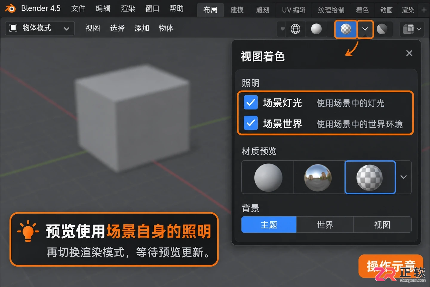Screen dimensions: 430x287
Task: Open dropdown next to X-ray icon
Action: [419, 29]
